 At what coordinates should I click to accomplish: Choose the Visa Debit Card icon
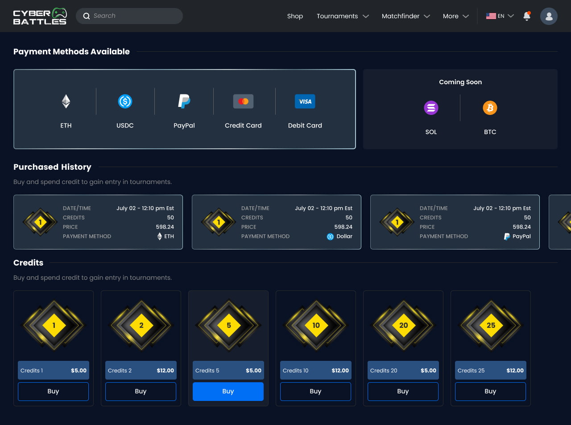click(305, 102)
